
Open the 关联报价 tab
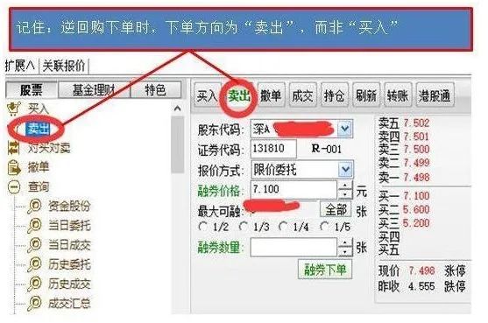(x=64, y=66)
